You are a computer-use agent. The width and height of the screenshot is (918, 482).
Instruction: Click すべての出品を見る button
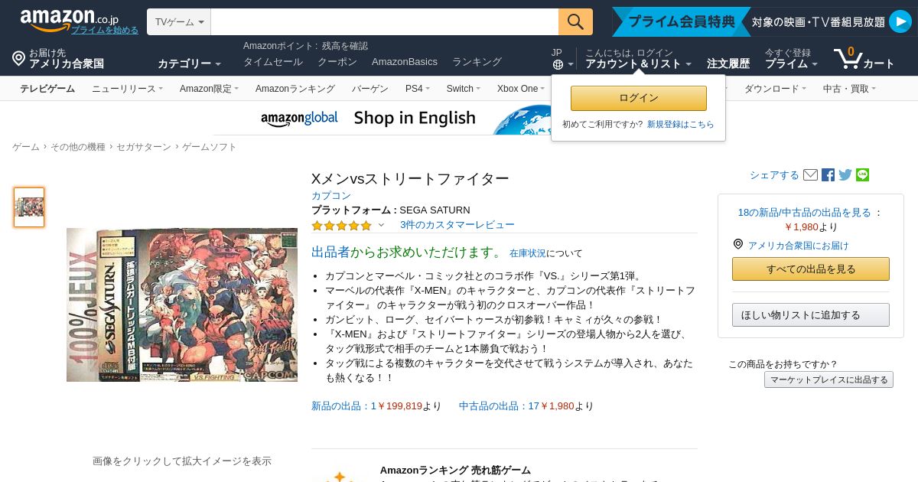(811, 269)
